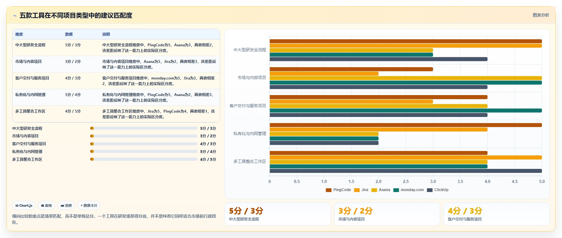Click table value 5分 / 4分 for 私有化与内网管理
The height and width of the screenshot is (238, 562).
coord(73,95)
